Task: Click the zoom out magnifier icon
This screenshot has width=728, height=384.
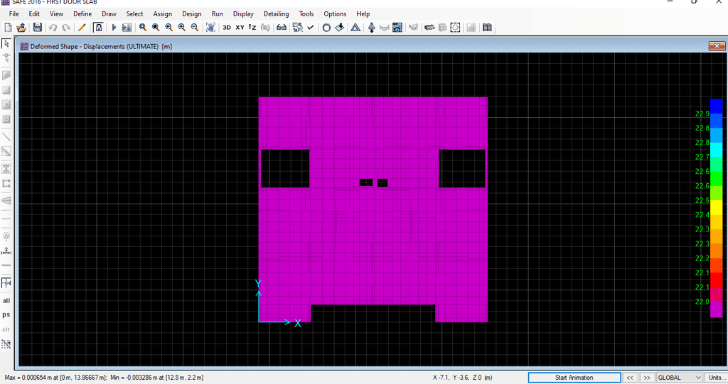Action: [195, 28]
